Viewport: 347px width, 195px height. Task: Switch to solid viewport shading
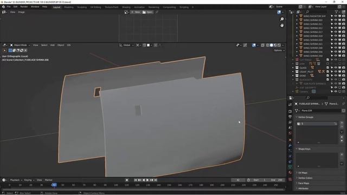[271, 45]
